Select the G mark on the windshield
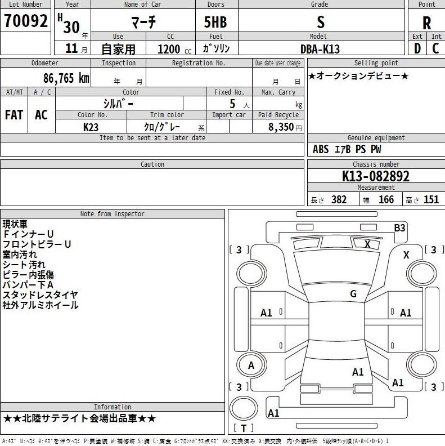 (353, 293)
